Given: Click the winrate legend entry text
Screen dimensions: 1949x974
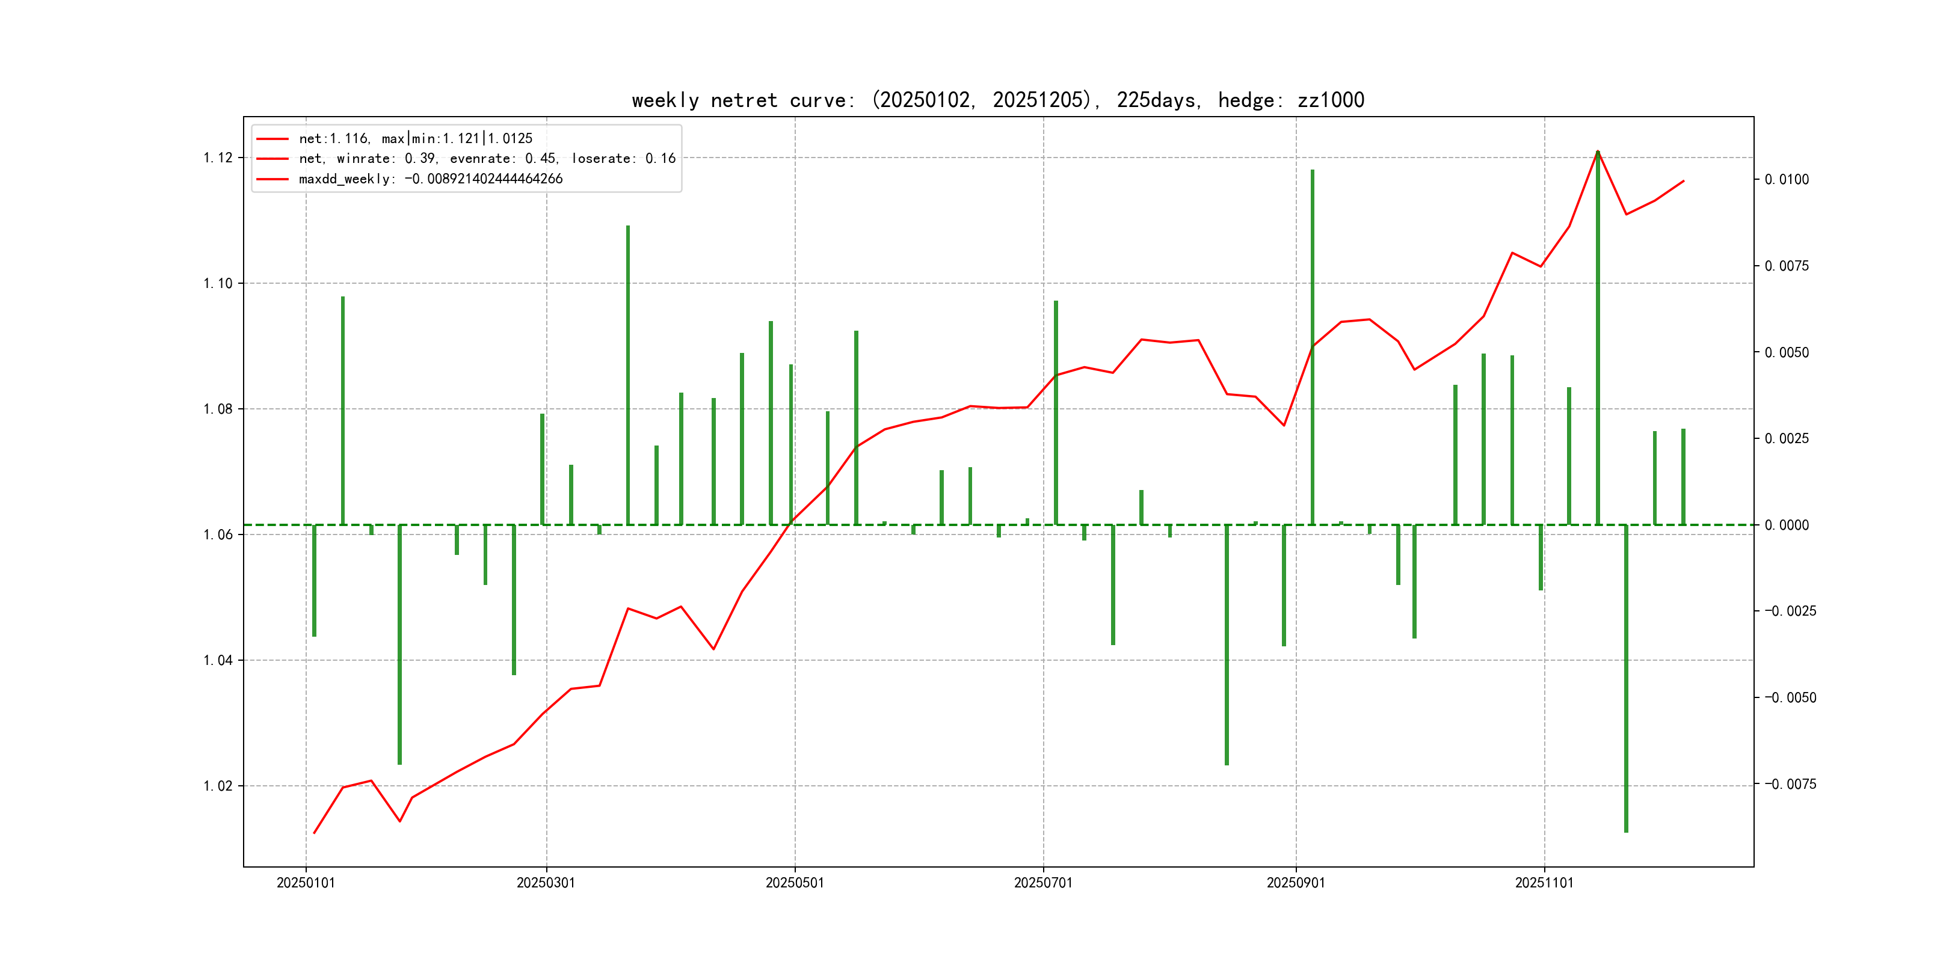Looking at the screenshot, I should tap(487, 159).
